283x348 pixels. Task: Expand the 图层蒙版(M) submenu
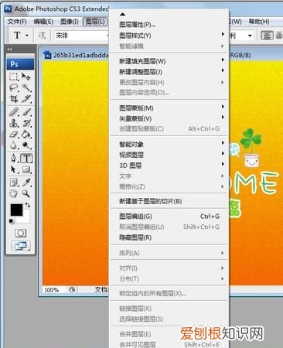click(x=169, y=108)
